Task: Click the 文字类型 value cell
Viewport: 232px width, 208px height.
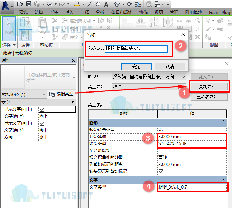Action: (x=192, y=187)
